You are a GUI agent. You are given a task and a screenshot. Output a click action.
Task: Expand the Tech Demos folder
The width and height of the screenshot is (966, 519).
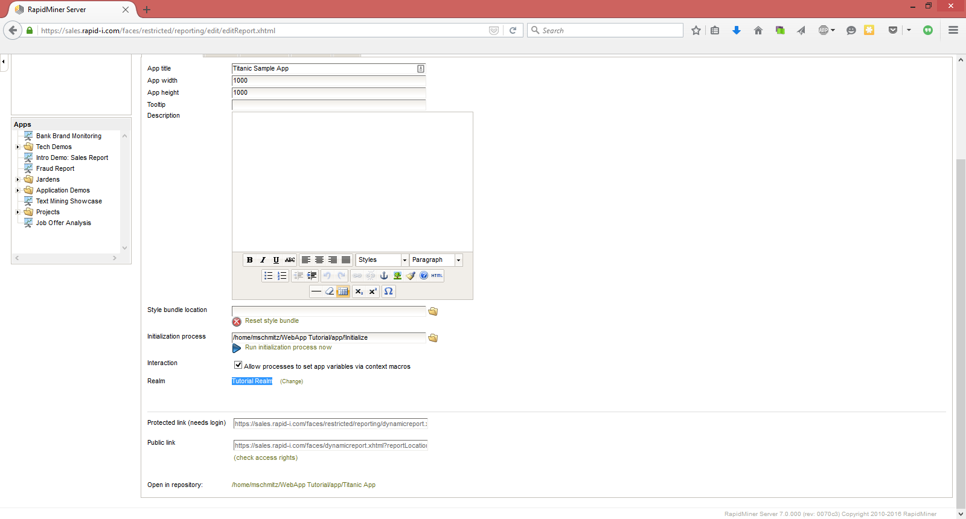18,147
